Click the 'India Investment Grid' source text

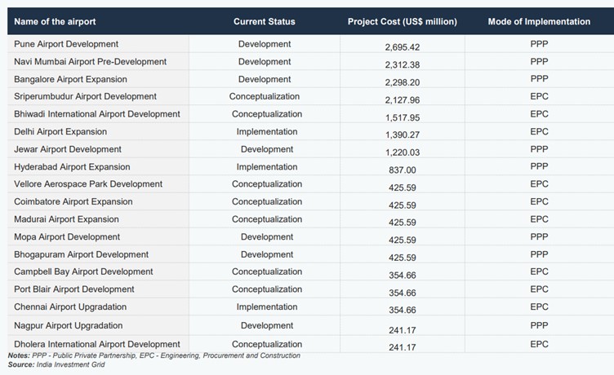tap(70, 364)
